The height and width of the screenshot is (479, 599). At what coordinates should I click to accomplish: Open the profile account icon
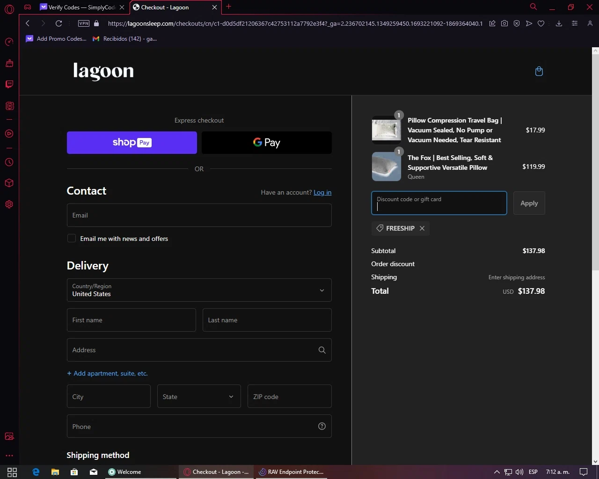590,23
